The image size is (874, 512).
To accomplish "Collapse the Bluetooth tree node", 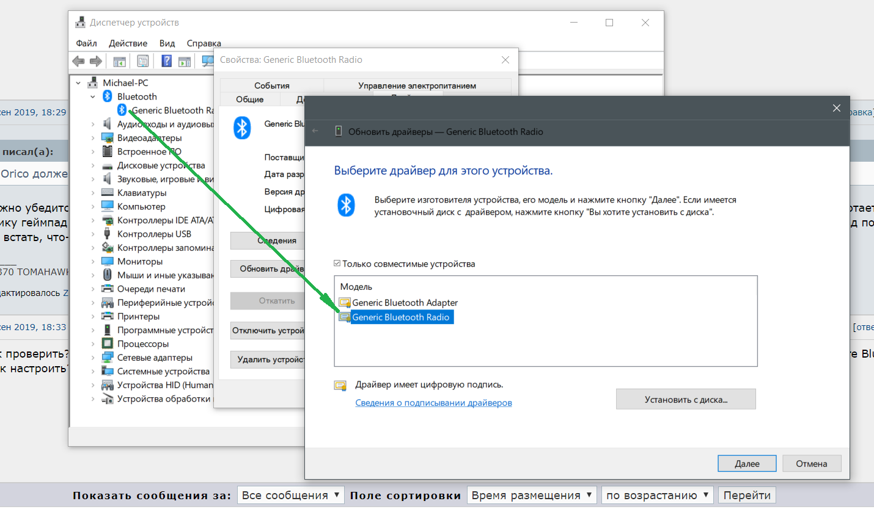I will [x=92, y=96].
